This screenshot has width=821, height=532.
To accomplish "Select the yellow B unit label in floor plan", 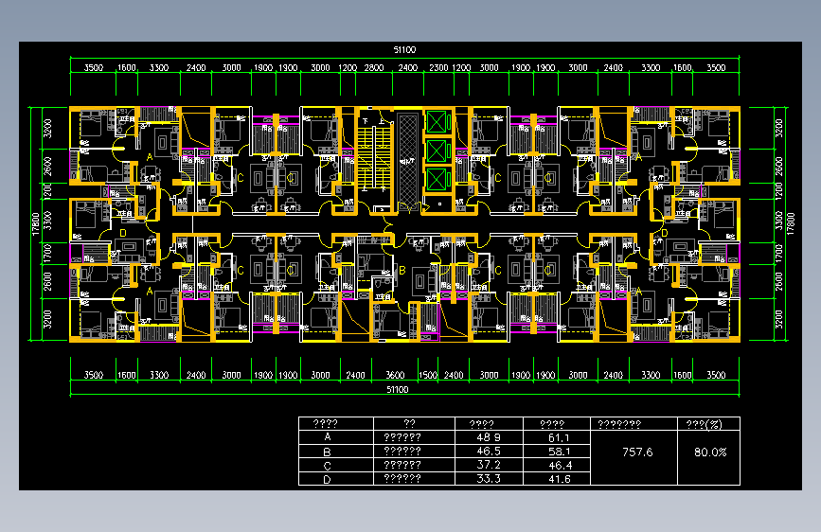I will (402, 270).
